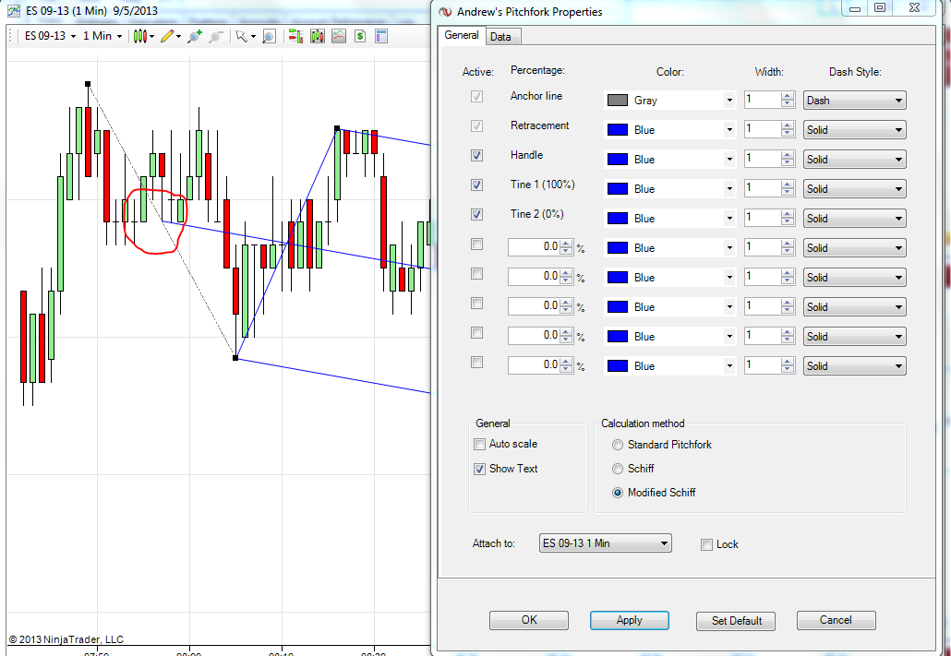Select Schiff calculation method

pyautogui.click(x=618, y=469)
